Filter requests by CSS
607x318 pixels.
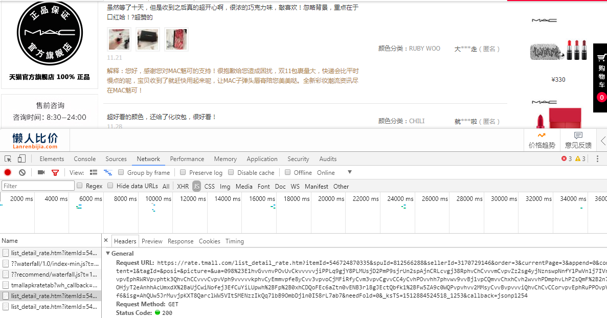tap(210, 187)
